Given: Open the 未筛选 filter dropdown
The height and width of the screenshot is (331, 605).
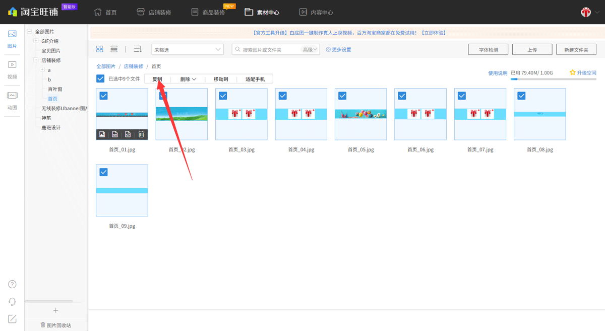Looking at the screenshot, I should coord(188,50).
